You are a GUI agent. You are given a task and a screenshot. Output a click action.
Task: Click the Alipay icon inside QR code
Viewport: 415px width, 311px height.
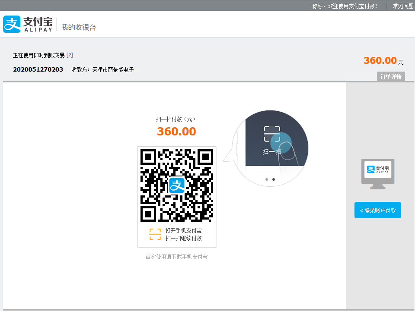pyautogui.click(x=177, y=185)
